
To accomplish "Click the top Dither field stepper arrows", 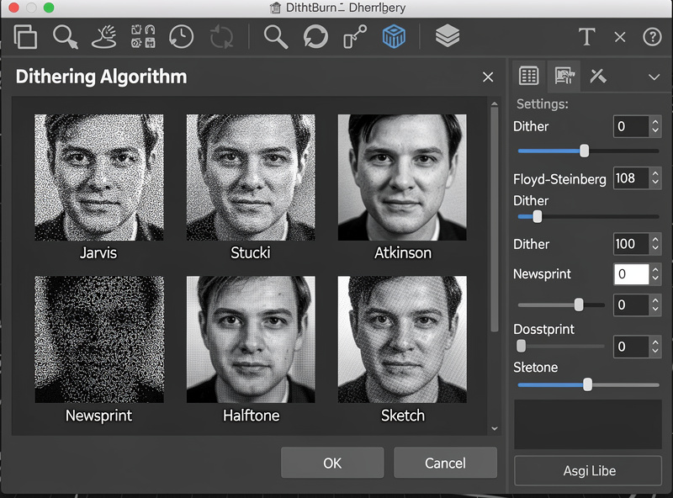I will pyautogui.click(x=655, y=126).
